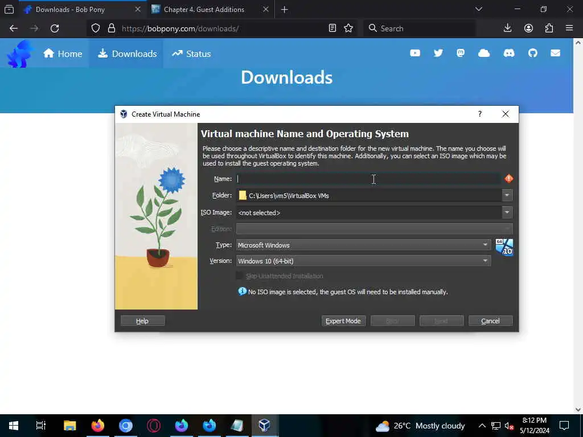Open a new tab with plus button
The width and height of the screenshot is (583, 437).
tap(285, 9)
